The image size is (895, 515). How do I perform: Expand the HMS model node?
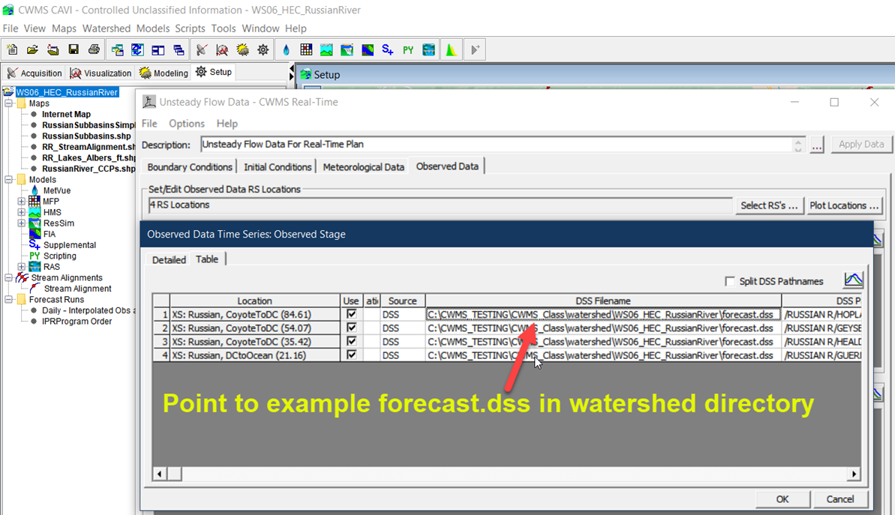pos(21,212)
